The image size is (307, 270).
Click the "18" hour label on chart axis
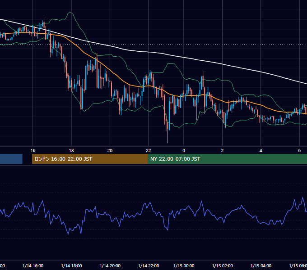tap(71, 150)
